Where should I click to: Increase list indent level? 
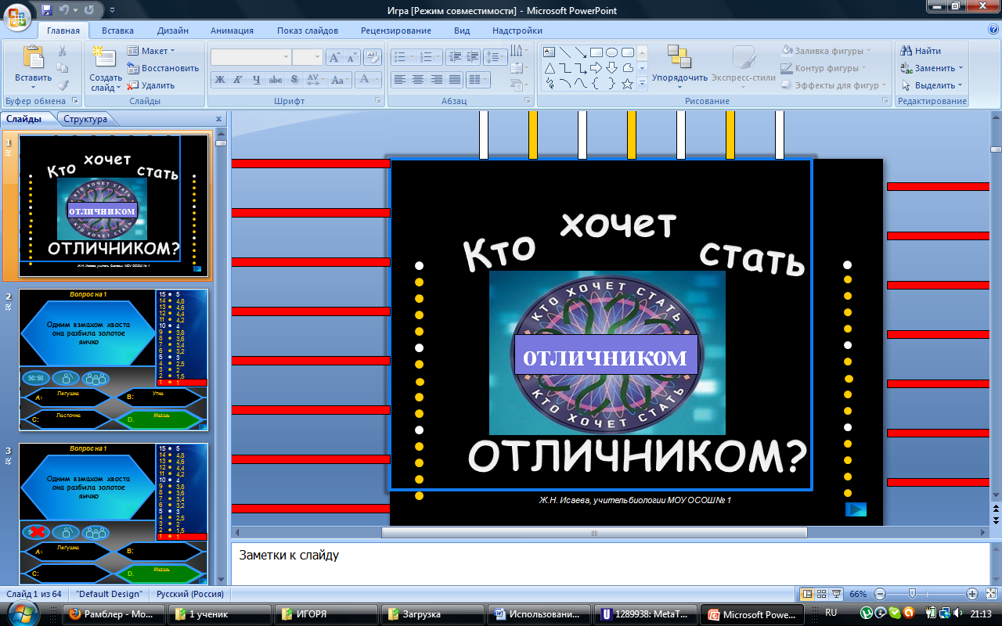point(472,57)
